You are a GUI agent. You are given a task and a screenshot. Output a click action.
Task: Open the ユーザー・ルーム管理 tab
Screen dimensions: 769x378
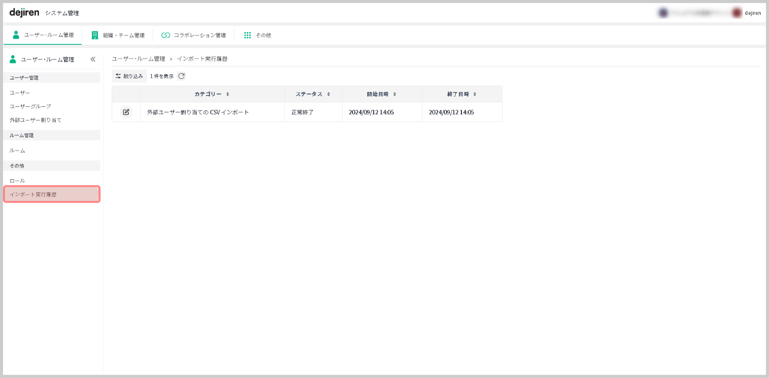[43, 35]
